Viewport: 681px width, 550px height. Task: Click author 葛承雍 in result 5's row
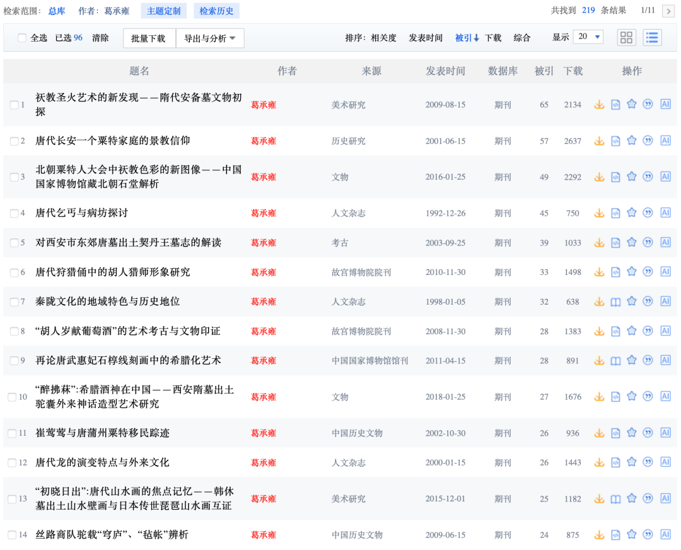coord(264,243)
